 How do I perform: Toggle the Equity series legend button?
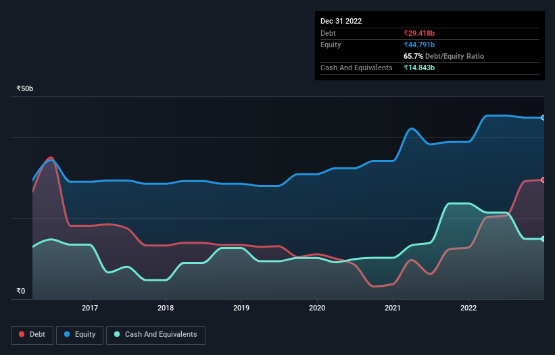click(x=80, y=335)
